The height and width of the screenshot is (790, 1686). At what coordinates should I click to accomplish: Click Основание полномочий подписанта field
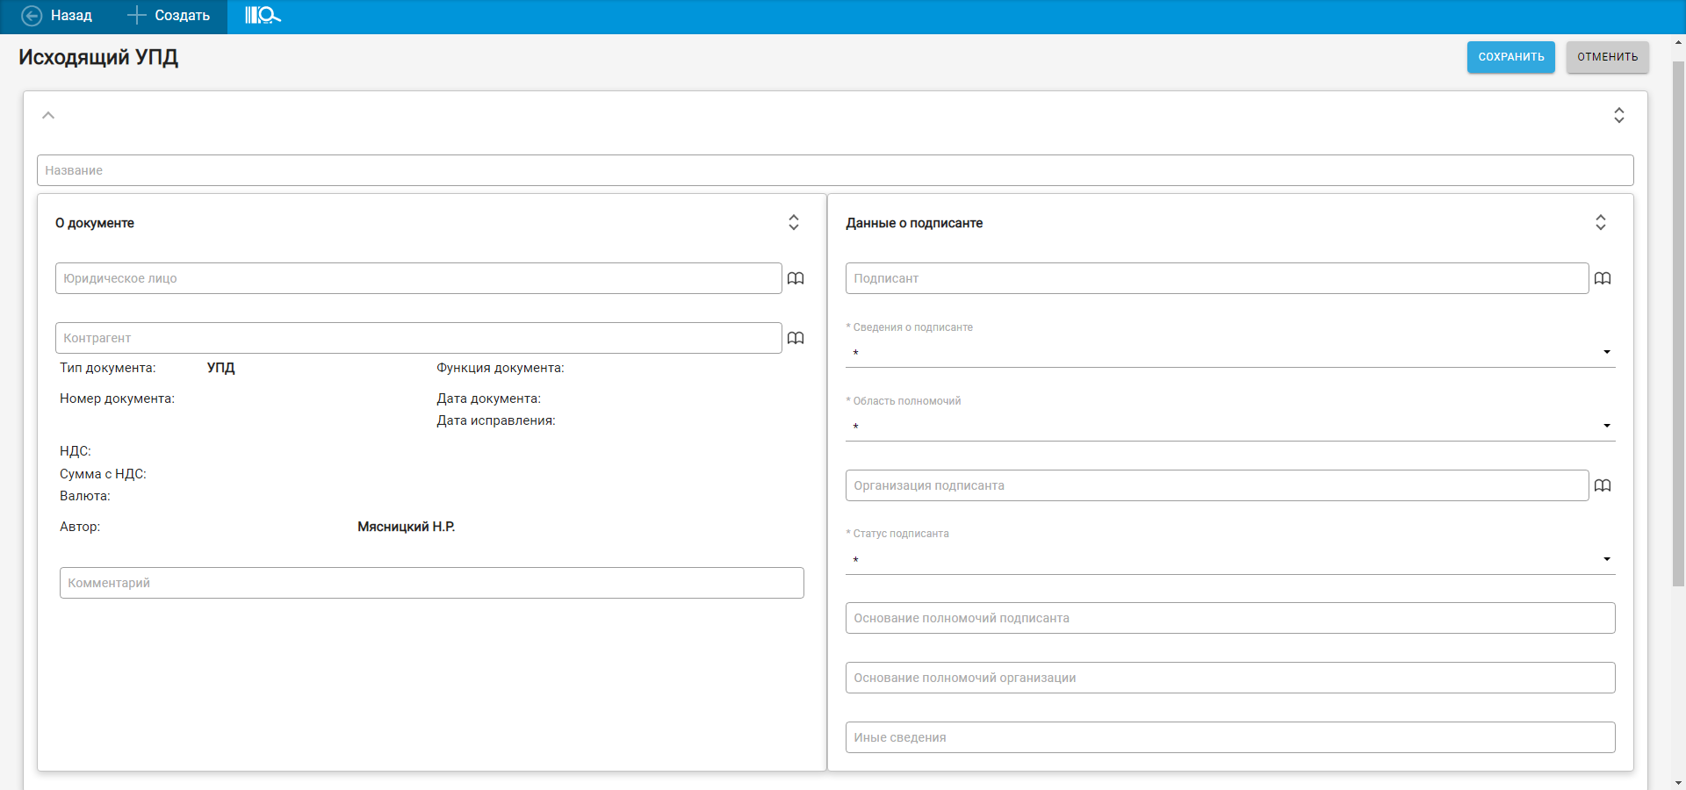coord(1230,618)
